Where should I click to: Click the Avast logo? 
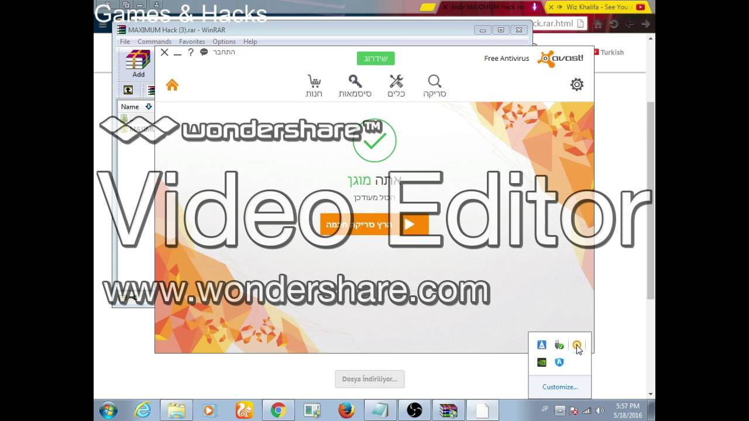(x=561, y=58)
